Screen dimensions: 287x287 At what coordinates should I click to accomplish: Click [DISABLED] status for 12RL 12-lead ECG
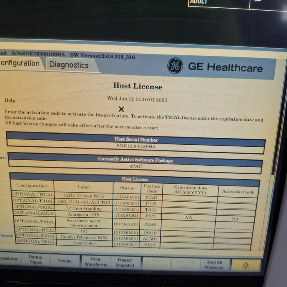pyautogui.click(x=127, y=197)
